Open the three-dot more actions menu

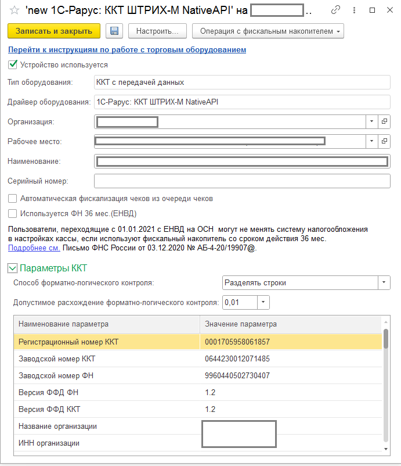click(x=354, y=10)
